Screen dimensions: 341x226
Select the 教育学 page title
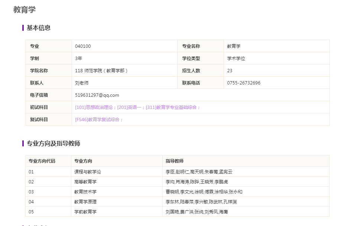point(25,10)
